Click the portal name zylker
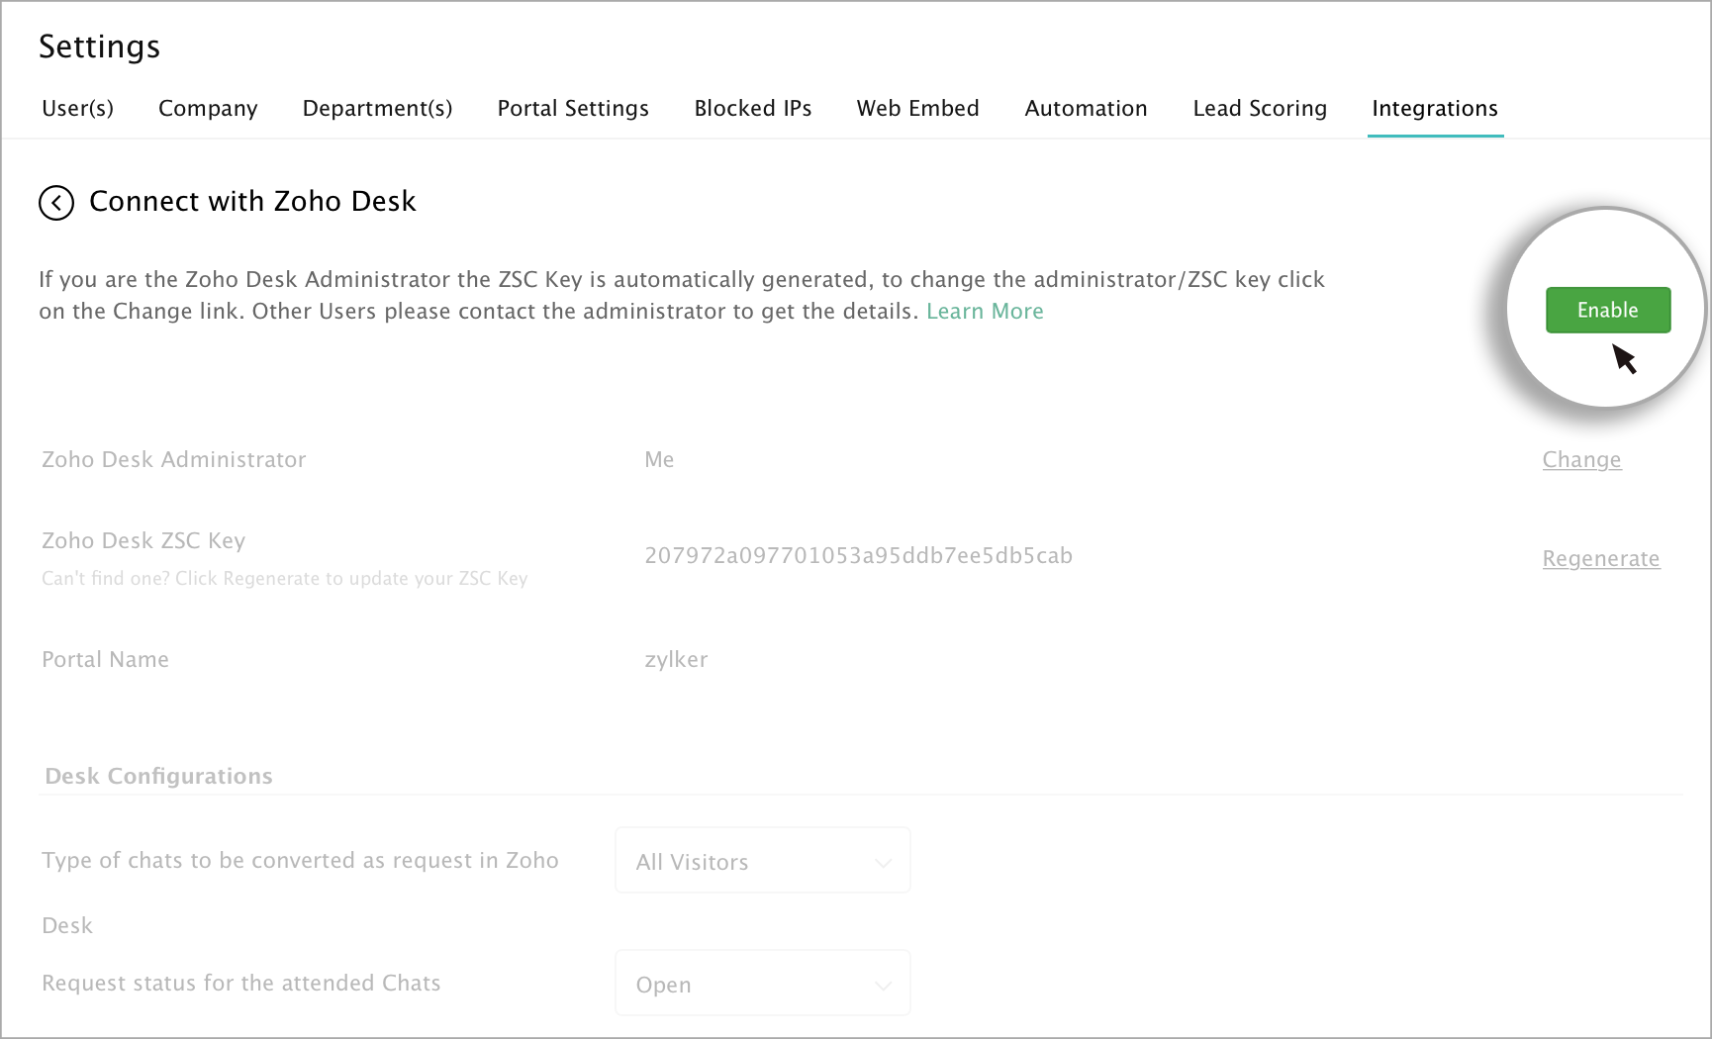 (x=676, y=660)
